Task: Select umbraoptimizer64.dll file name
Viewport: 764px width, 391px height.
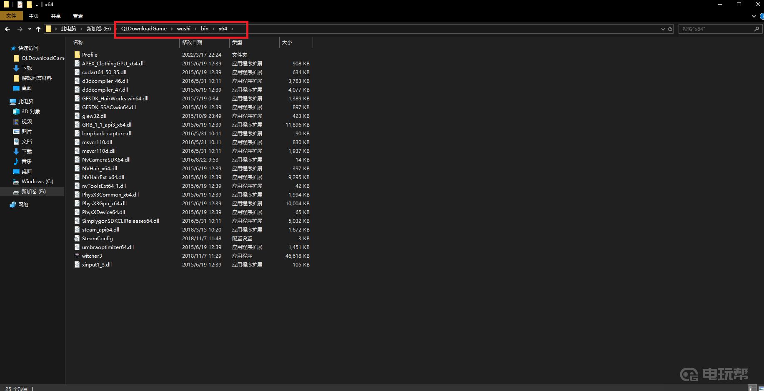Action: tap(108, 247)
